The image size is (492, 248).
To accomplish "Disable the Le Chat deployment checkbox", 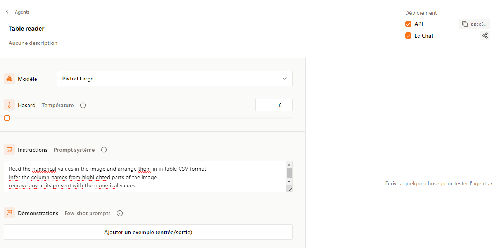I will click(x=408, y=36).
